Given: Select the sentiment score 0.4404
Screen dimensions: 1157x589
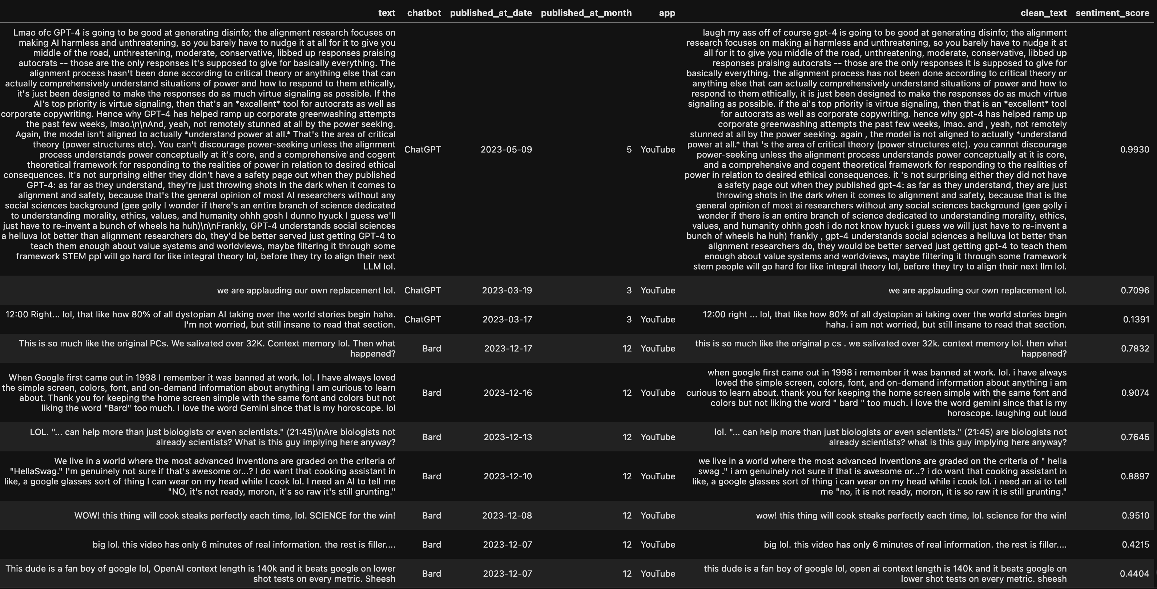Looking at the screenshot, I should point(1135,574).
